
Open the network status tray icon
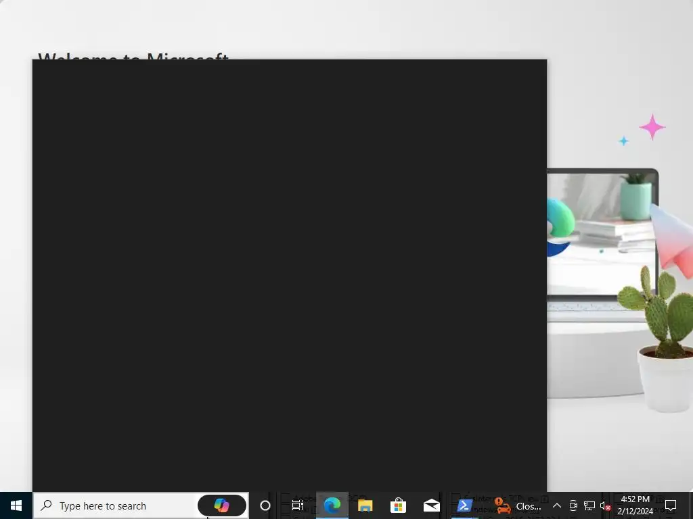pos(589,505)
